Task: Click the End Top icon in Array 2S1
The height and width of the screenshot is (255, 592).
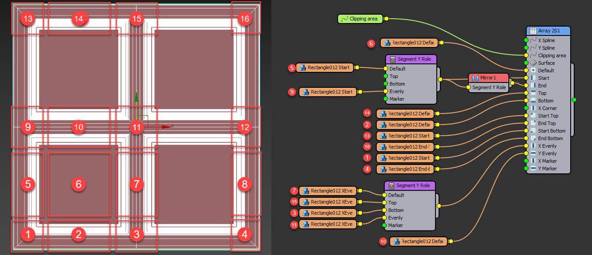Action: coord(533,123)
